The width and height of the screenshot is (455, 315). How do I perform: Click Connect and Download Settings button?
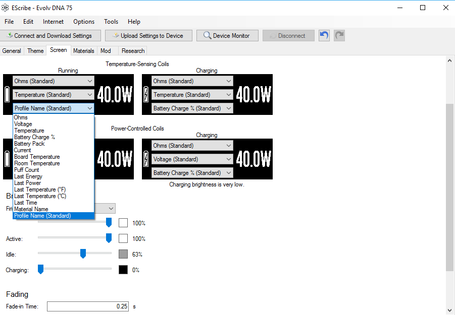[48, 36]
